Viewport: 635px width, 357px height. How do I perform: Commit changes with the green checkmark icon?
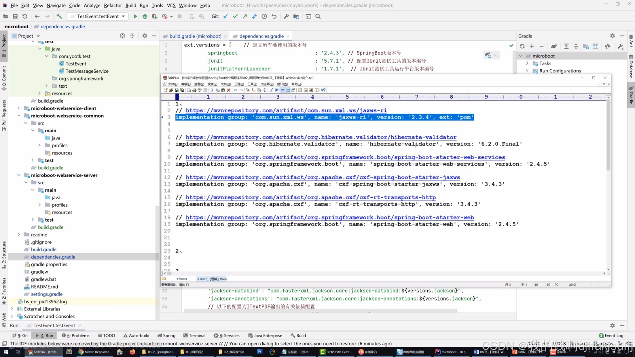[235, 16]
